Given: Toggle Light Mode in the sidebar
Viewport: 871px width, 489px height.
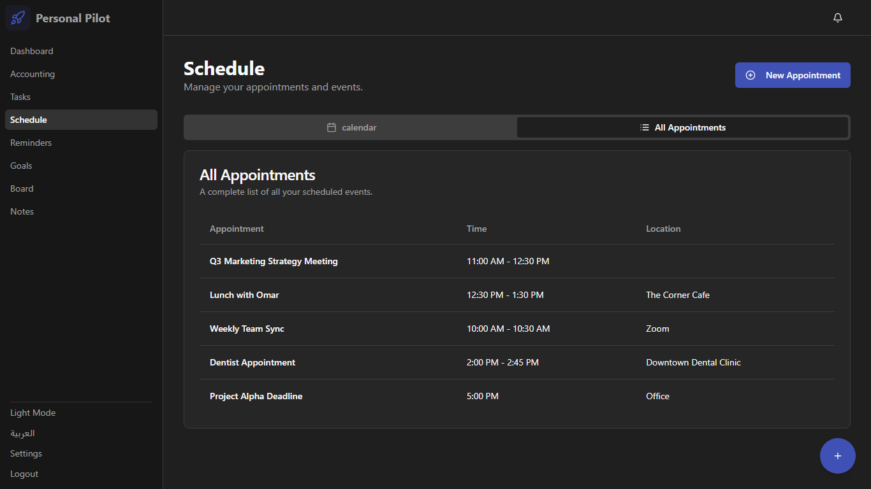Looking at the screenshot, I should pos(33,413).
